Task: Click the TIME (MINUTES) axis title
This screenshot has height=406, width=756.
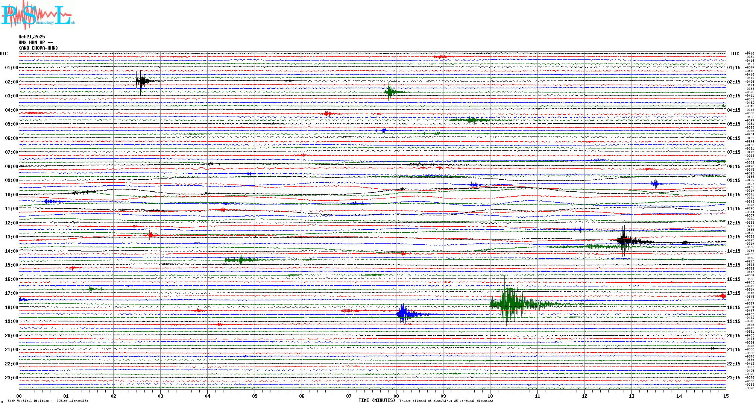Action: (376, 400)
